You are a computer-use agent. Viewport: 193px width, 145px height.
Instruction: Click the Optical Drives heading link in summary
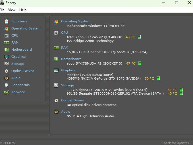click(x=72, y=100)
